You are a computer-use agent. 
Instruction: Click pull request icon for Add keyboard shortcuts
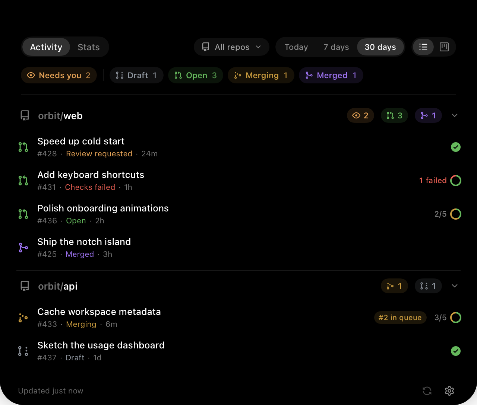coord(23,181)
